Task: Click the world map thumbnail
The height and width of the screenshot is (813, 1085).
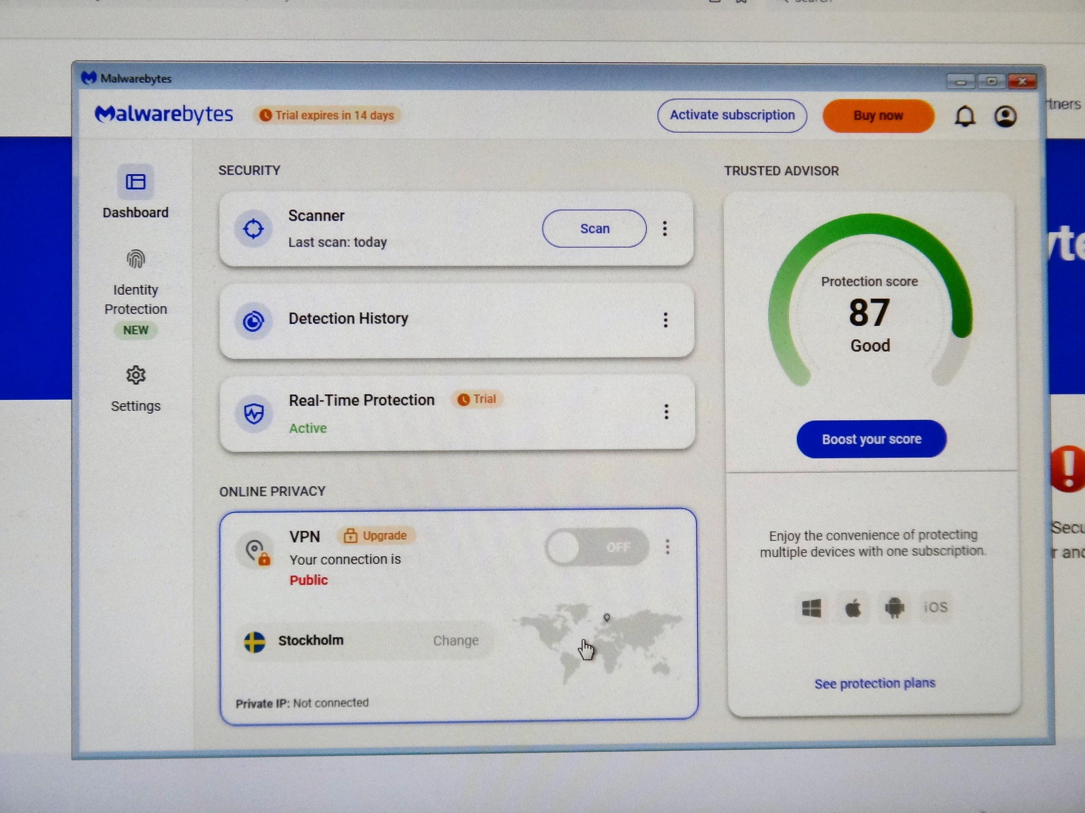Action: 598,644
